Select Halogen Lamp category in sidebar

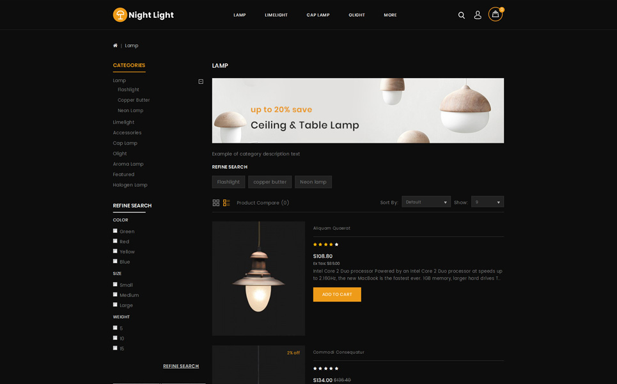130,185
